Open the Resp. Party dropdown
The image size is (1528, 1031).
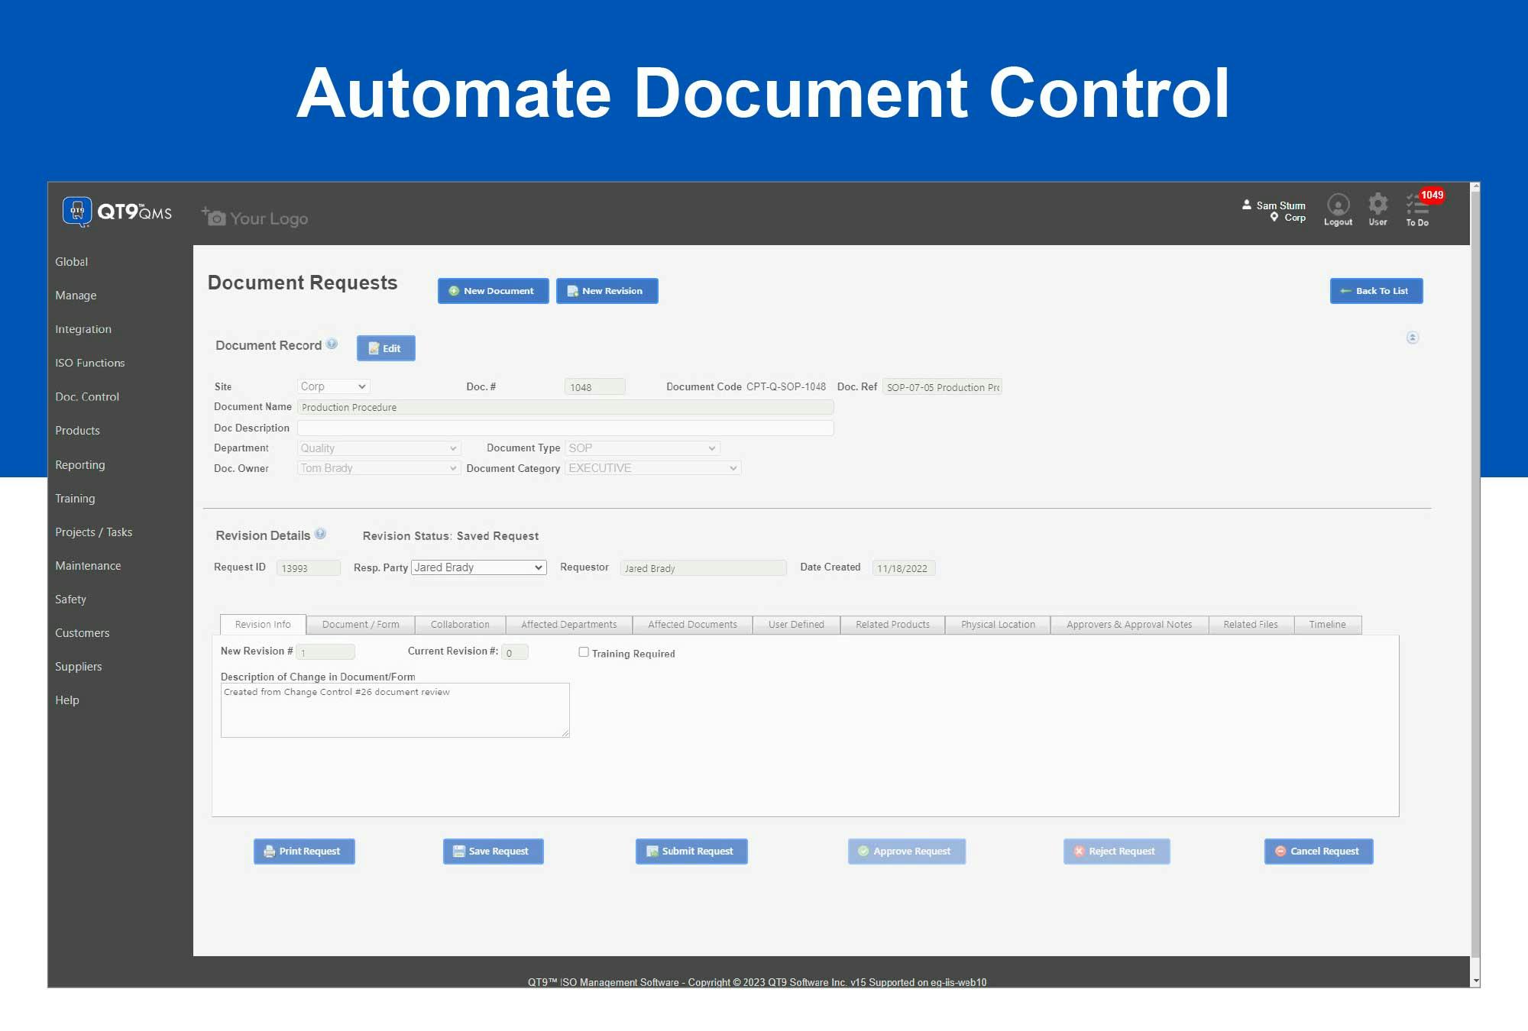(478, 567)
